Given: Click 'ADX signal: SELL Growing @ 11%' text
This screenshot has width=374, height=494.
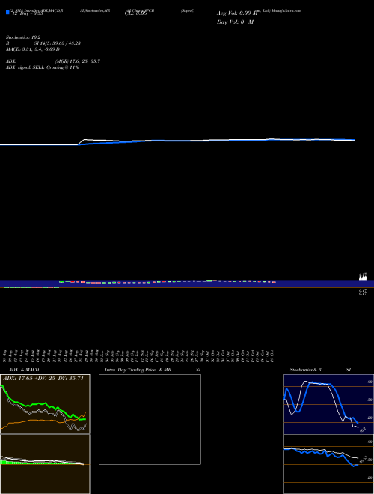Looking at the screenshot, I should click(x=42, y=67).
